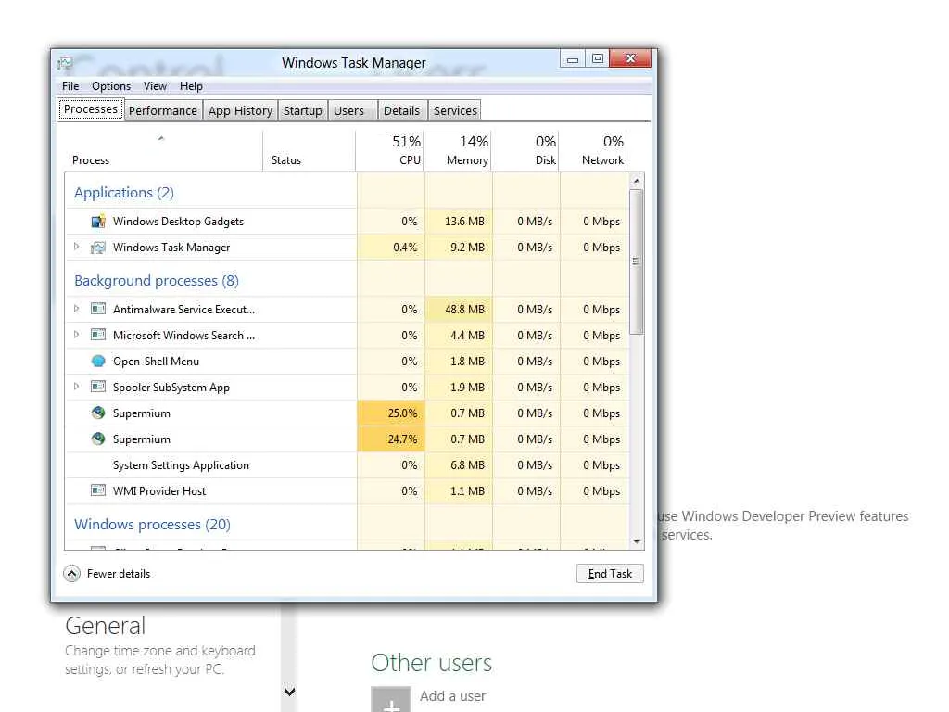Click the icon of the Supermium process using 25.0% CPU
The image size is (949, 712).
pyautogui.click(x=98, y=413)
